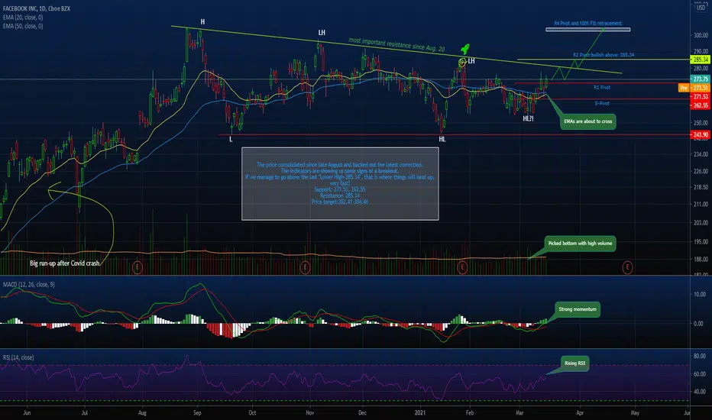Click the earnings 'E' marker before February

pos(462,267)
